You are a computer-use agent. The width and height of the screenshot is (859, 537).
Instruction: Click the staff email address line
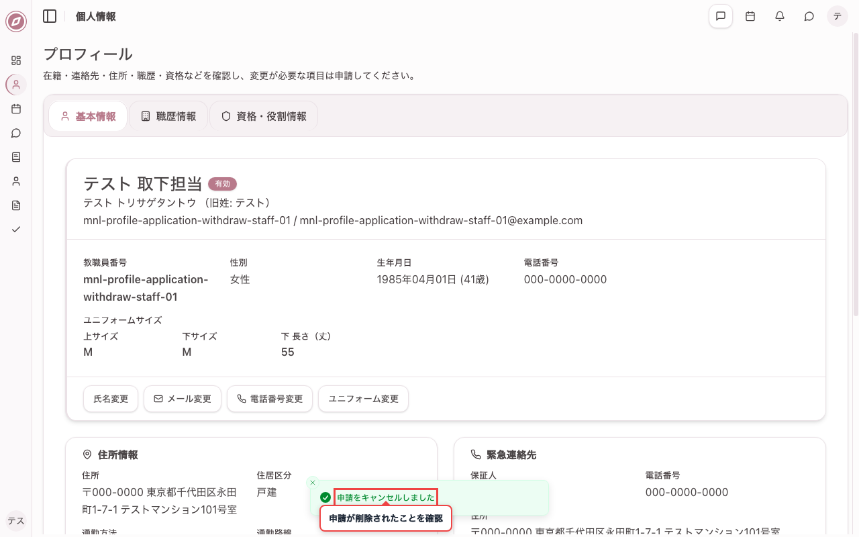333,220
